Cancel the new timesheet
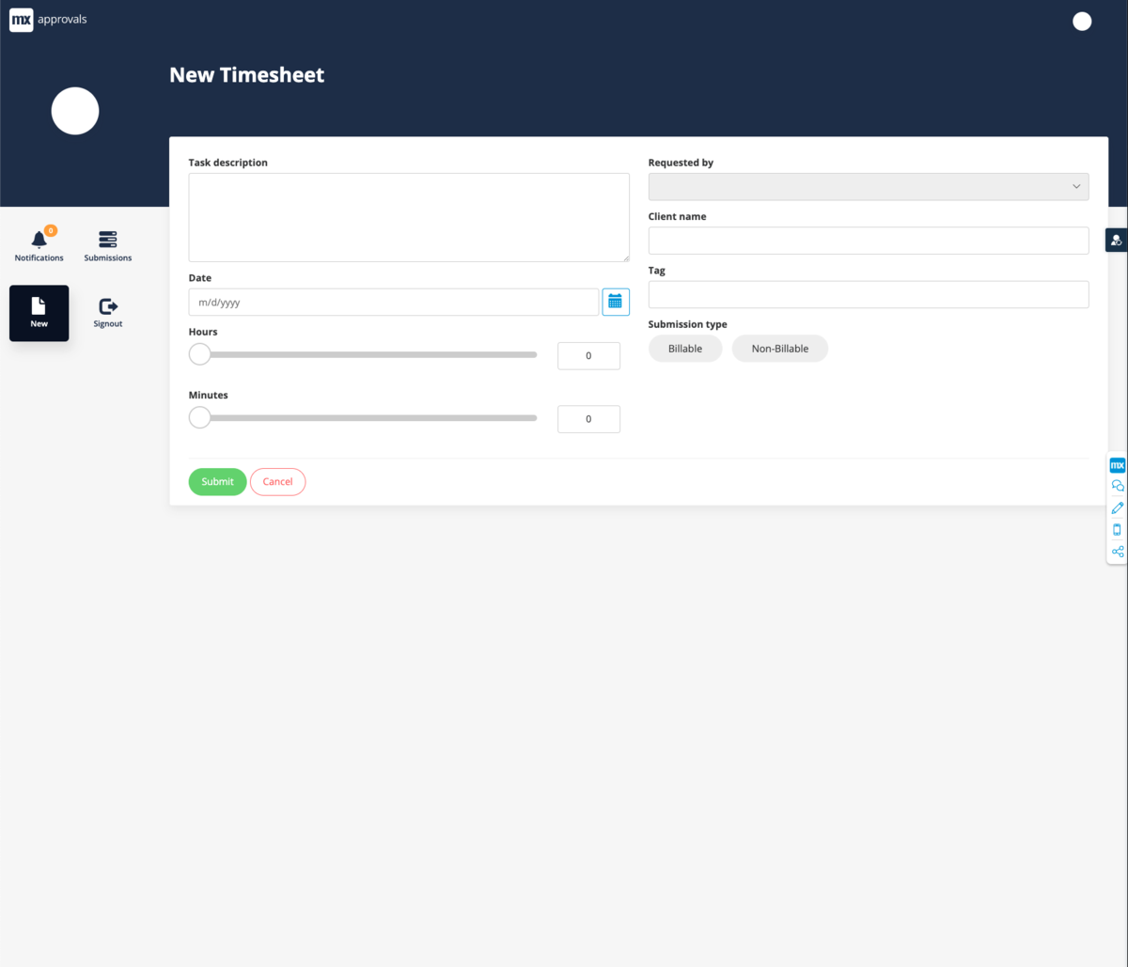This screenshot has height=967, width=1128. 277,482
